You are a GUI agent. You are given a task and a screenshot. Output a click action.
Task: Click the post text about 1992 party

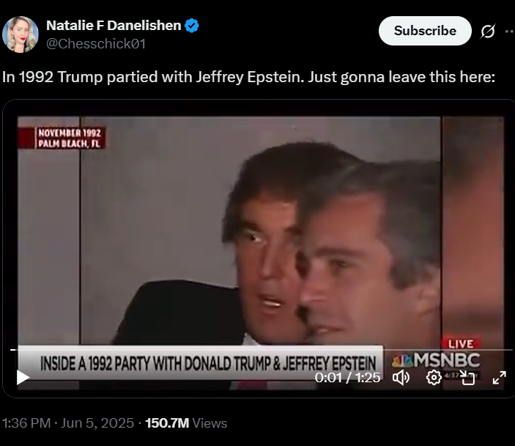[x=249, y=76]
